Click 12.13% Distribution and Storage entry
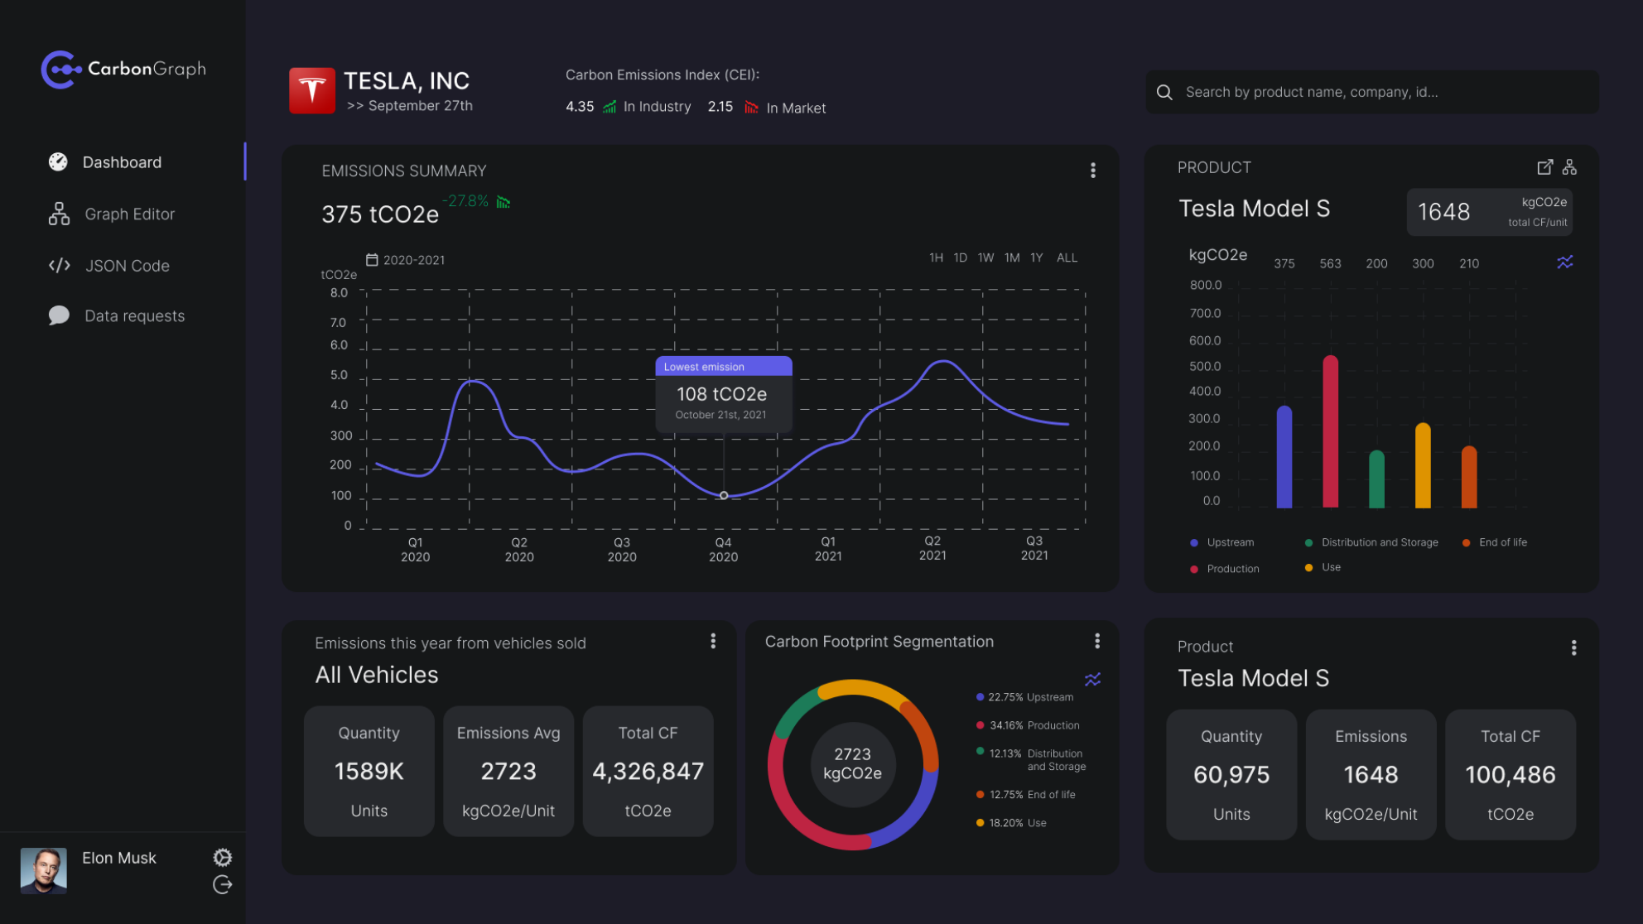 [x=1031, y=760]
